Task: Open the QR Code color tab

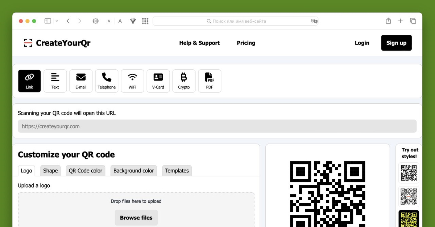Action: coord(86,171)
